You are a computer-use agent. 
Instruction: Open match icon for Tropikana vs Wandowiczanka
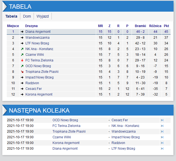click(x=162, y=132)
